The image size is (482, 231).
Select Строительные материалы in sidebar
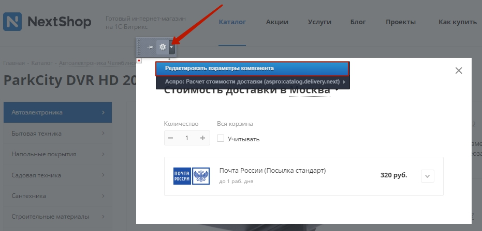[57, 217]
